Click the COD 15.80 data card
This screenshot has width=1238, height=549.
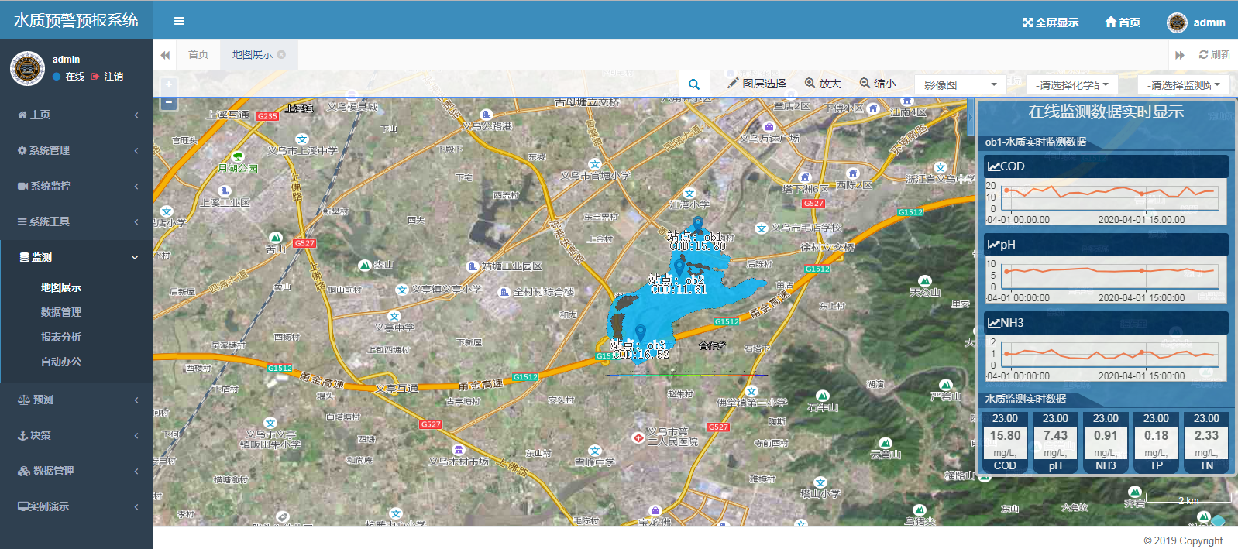point(1005,441)
